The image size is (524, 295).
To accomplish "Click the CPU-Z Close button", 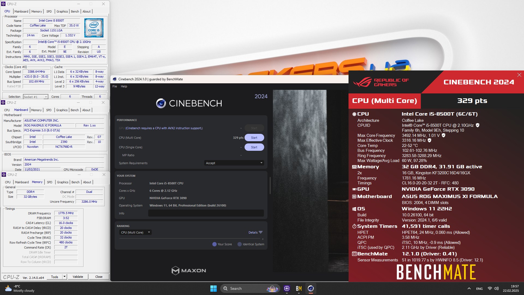I will click(x=99, y=277).
